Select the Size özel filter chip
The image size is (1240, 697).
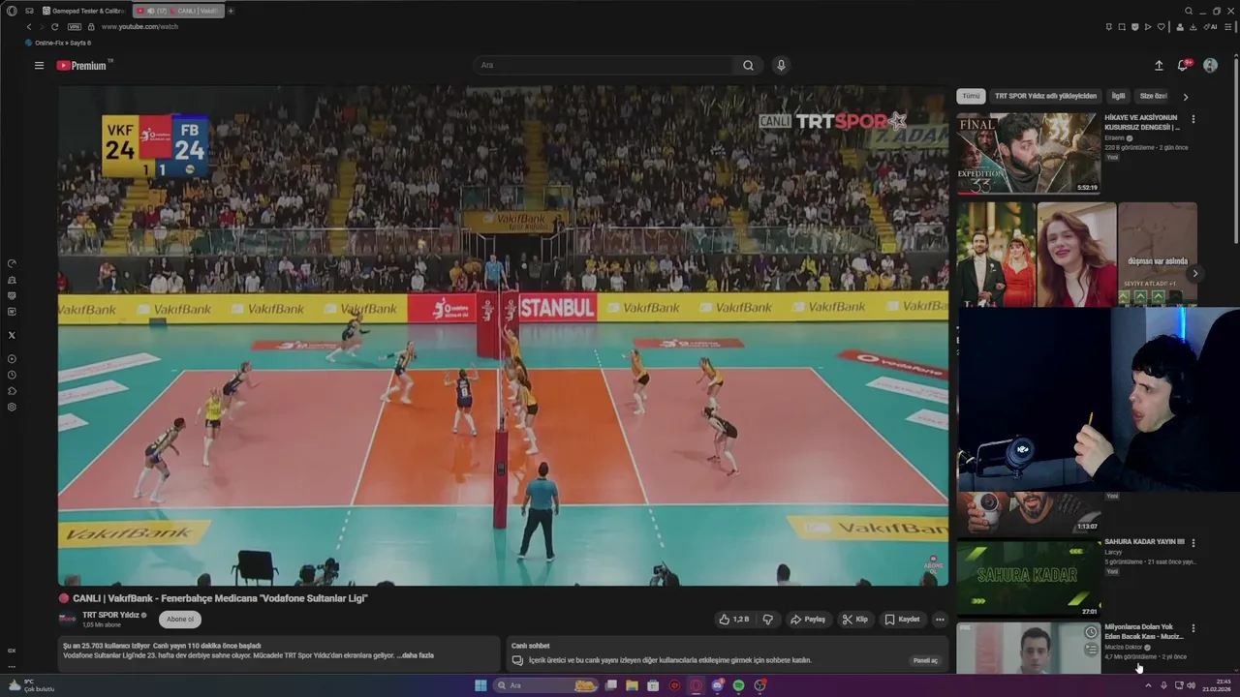point(1153,96)
